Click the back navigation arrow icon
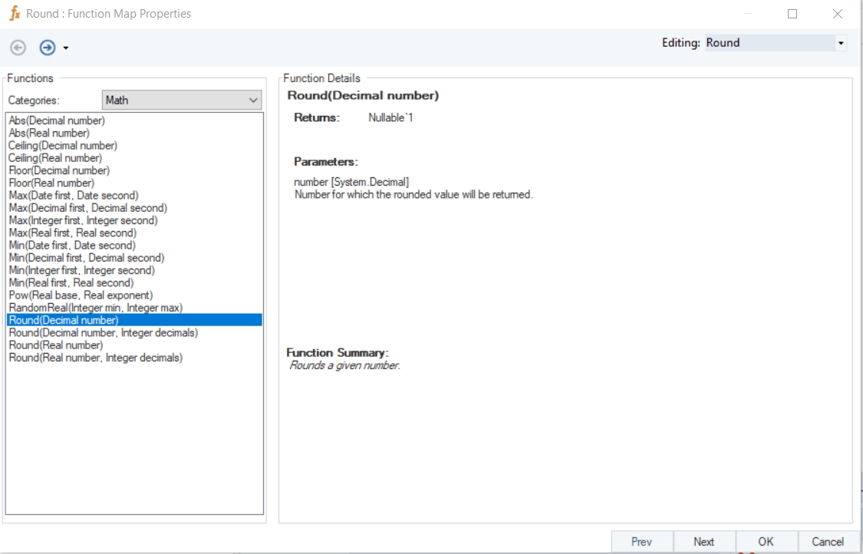This screenshot has height=554, width=863. (18, 48)
